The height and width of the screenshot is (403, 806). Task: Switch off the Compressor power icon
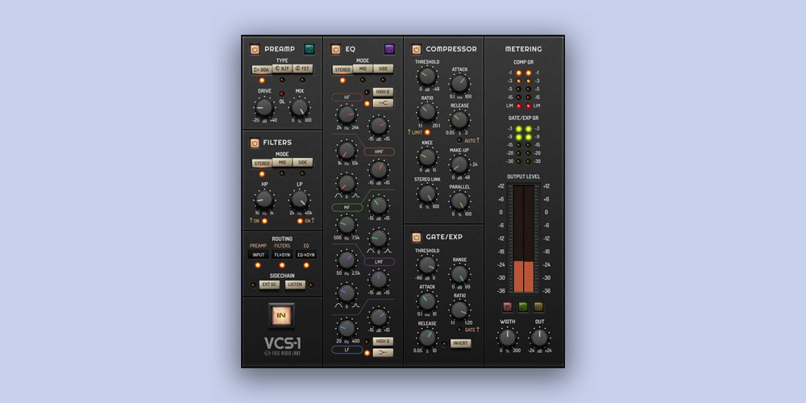coord(416,49)
